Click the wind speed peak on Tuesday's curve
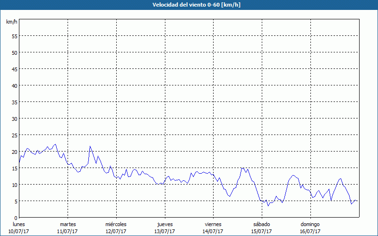 90,146
